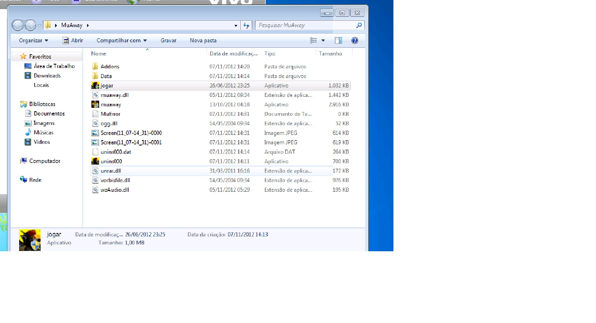The width and height of the screenshot is (596, 323).
Task: Open Compartilhar com dropdown menu
Action: tap(121, 41)
